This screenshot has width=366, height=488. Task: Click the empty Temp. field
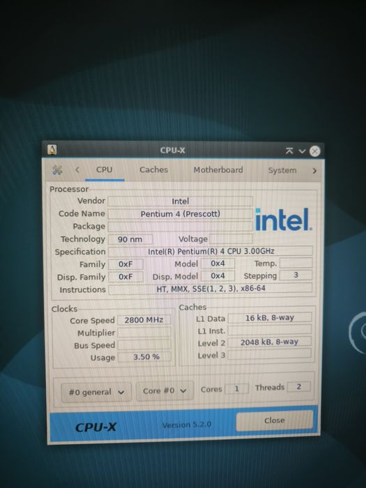[296, 263]
